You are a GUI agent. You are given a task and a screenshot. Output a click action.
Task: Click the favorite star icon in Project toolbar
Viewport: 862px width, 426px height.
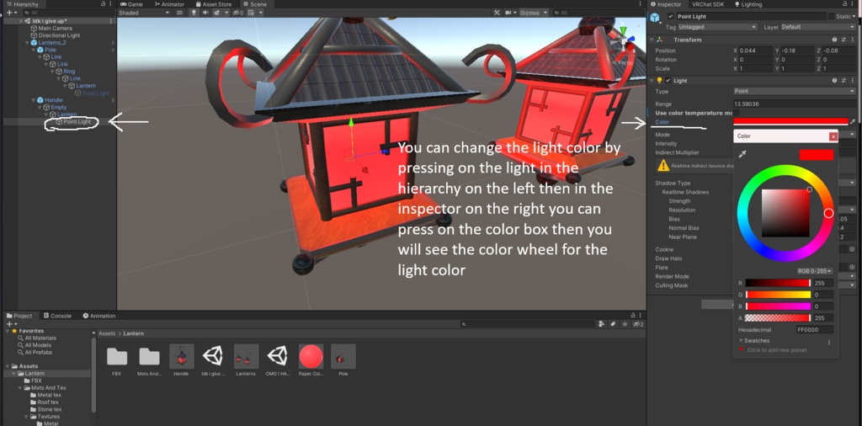(625, 324)
